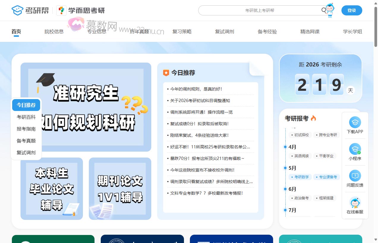This screenshot has width=378, height=243.
Task: Open the 复试调剂 sidebar tab
Action: click(26, 153)
